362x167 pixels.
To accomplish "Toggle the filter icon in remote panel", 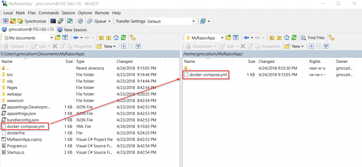I will (x=236, y=37).
